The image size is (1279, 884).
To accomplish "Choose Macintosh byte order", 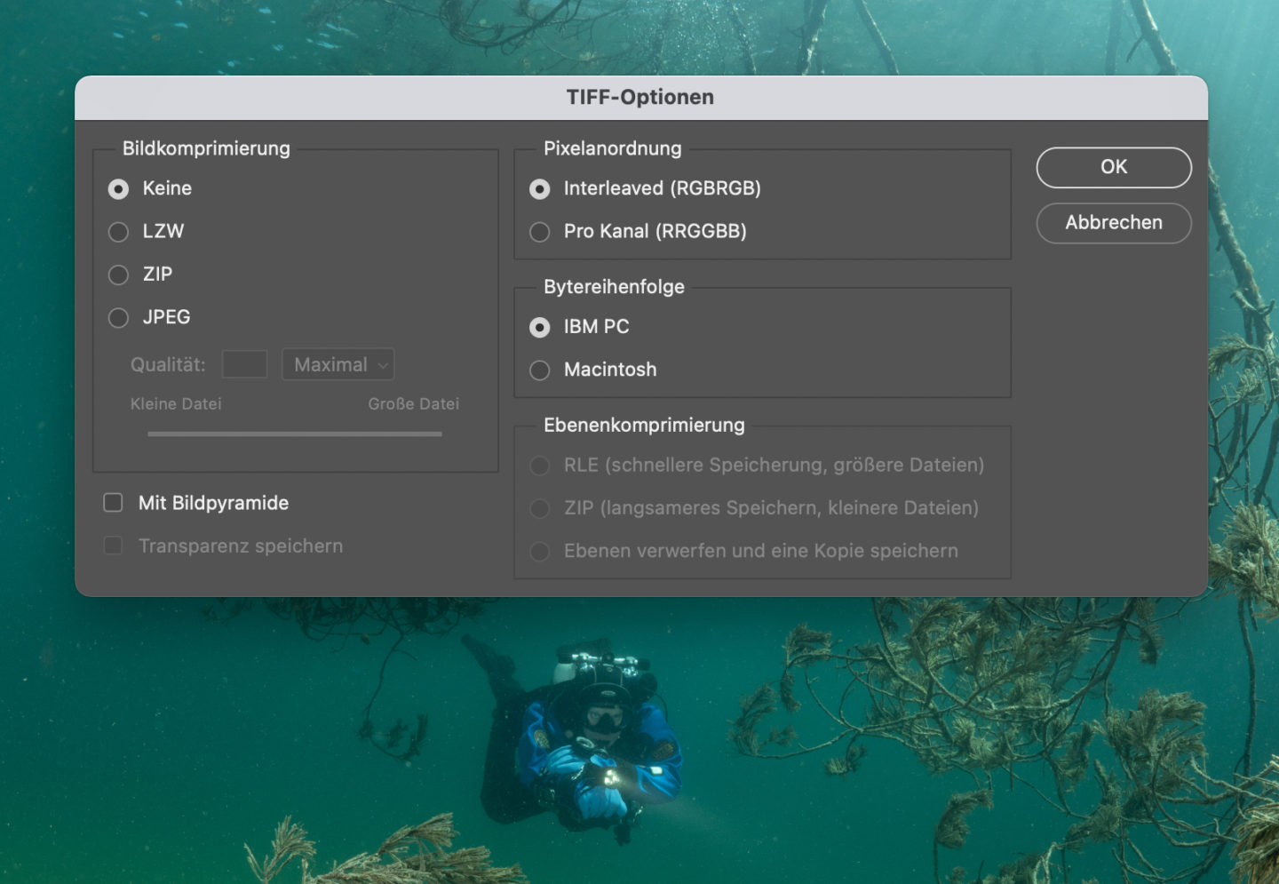I will coord(539,370).
